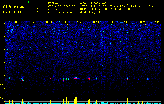Select the Ogata-vill. Akita-Pref. JAPAN location text

[x=116, y=6]
